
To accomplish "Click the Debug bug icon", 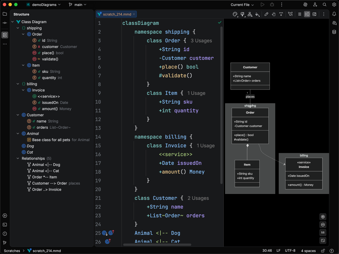I will (272, 5).
